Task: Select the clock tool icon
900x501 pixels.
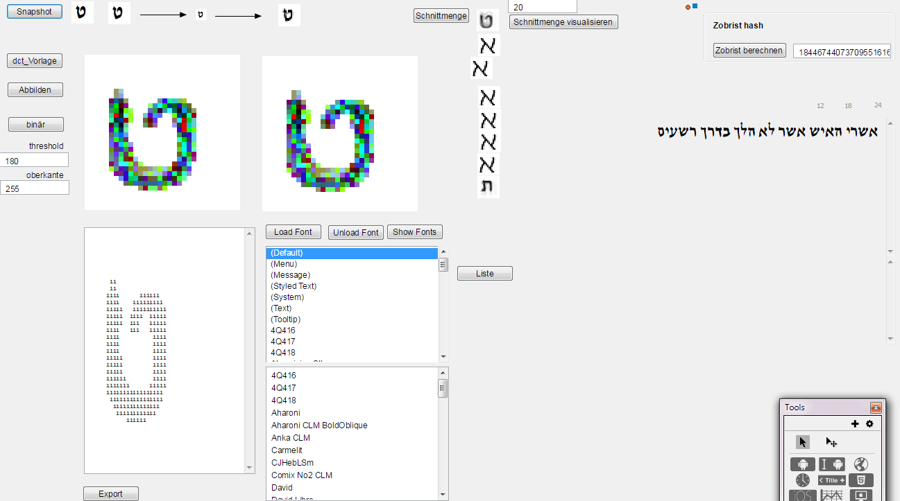Action: (802, 480)
